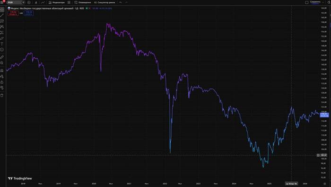This screenshot has width=331, height=187.
Task: Open quick search icon at top right
Action: (x=329, y=2)
